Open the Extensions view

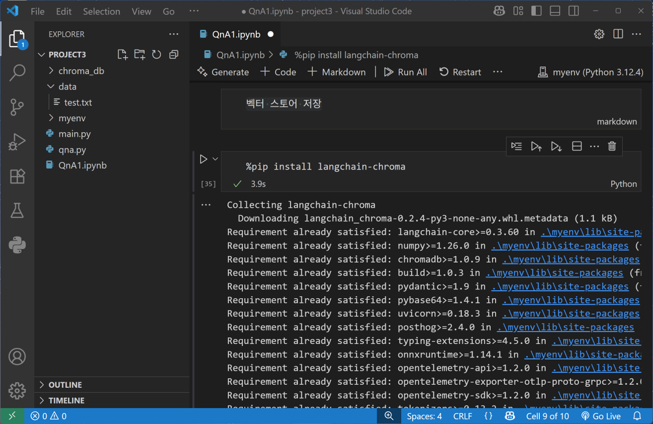click(x=17, y=176)
